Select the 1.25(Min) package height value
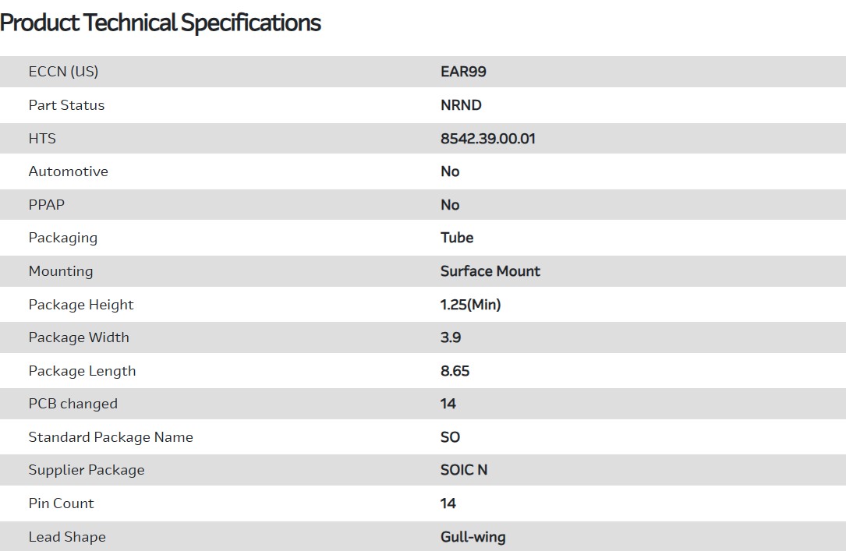Screen dimensions: 846x551 pos(470,305)
